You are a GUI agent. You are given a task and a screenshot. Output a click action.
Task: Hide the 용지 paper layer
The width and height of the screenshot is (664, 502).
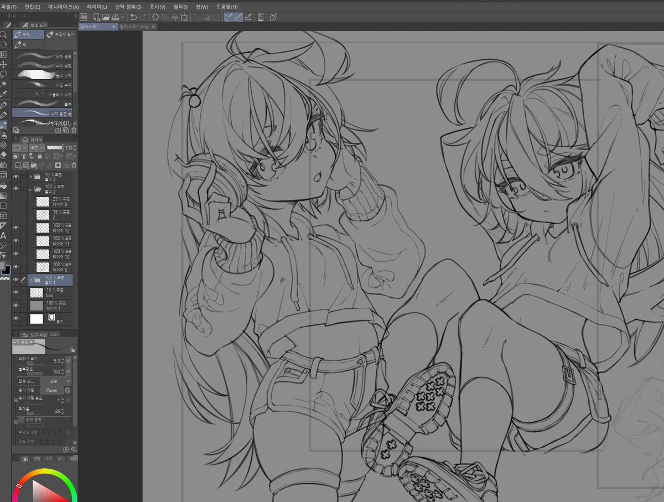[16, 318]
